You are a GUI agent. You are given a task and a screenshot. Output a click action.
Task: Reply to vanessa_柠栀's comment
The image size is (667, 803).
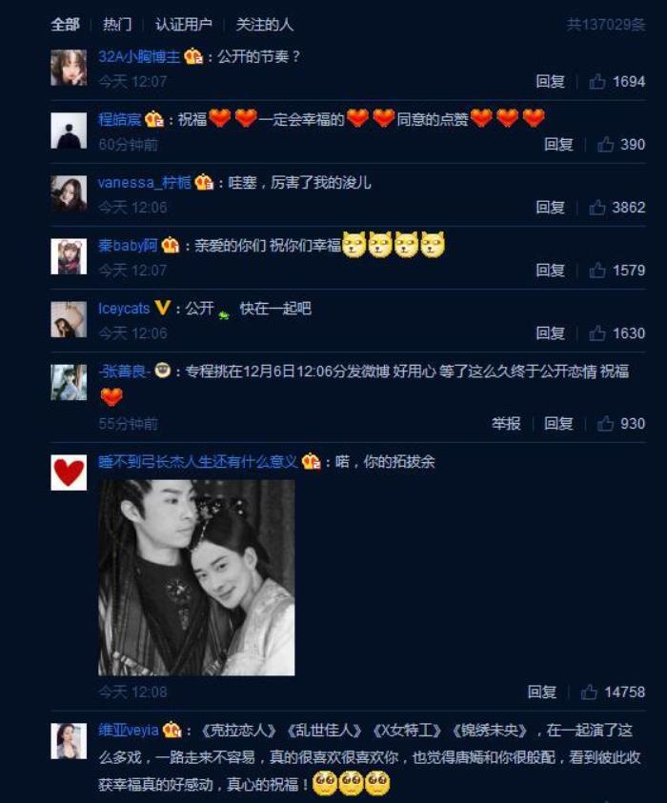[x=550, y=208]
